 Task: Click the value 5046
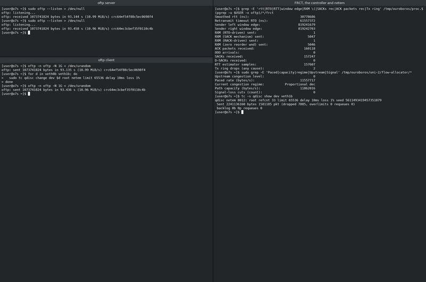(x=312, y=45)
